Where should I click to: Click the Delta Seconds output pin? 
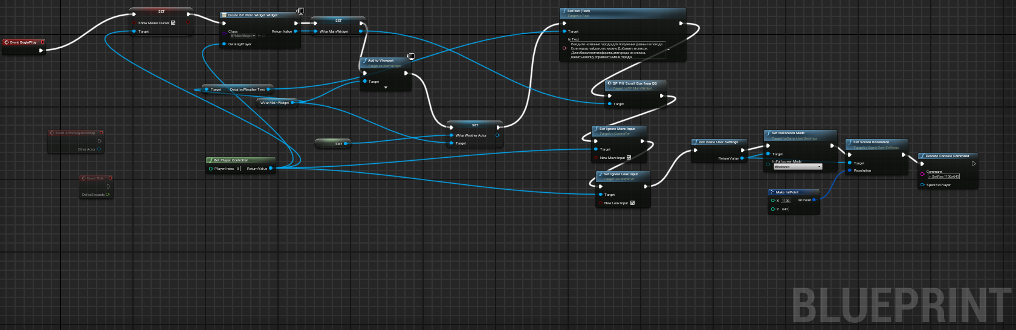click(x=108, y=195)
